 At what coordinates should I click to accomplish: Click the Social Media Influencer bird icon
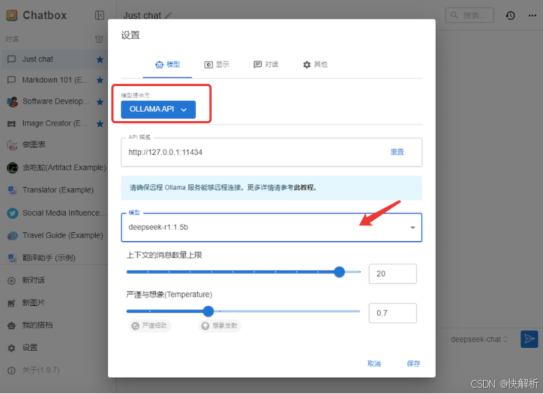13,213
